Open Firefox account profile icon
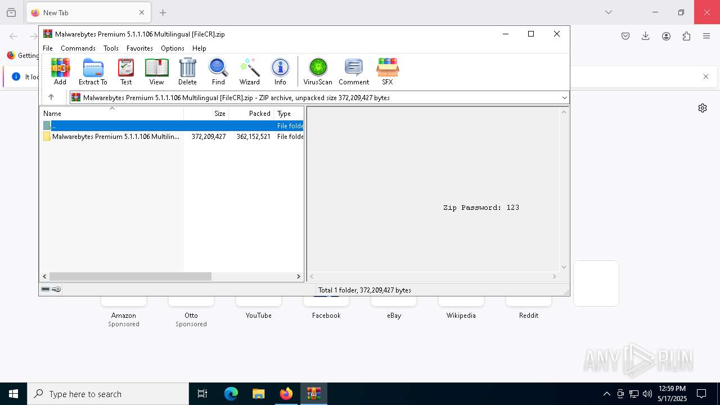720x405 pixels. point(666,36)
